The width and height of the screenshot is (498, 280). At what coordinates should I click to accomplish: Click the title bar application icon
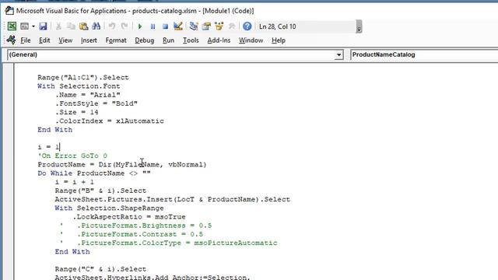pos(9,11)
